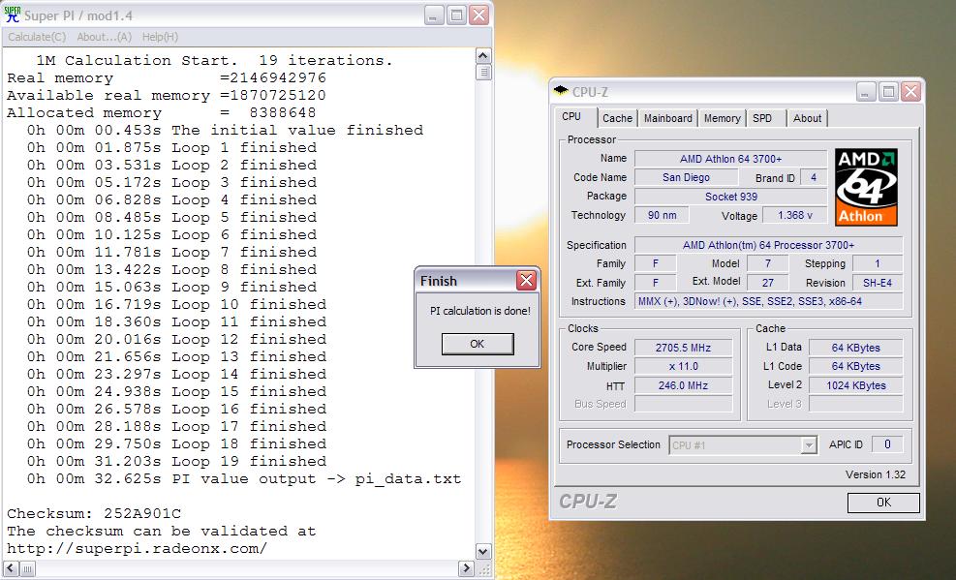Click the Brand ID value '4'
The image size is (956, 580).
pyautogui.click(x=814, y=177)
